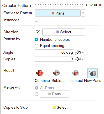This screenshot has height=114, width=104.
Task: Select Number of copies radio option
Action: tap(36, 40)
